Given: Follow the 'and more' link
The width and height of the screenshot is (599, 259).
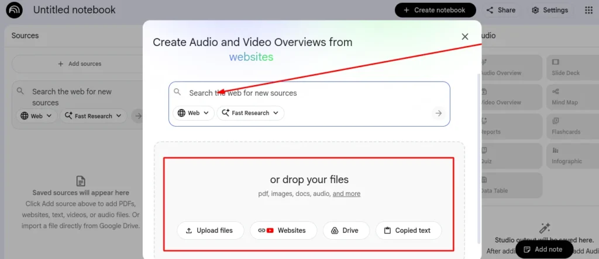Looking at the screenshot, I should pyautogui.click(x=346, y=194).
